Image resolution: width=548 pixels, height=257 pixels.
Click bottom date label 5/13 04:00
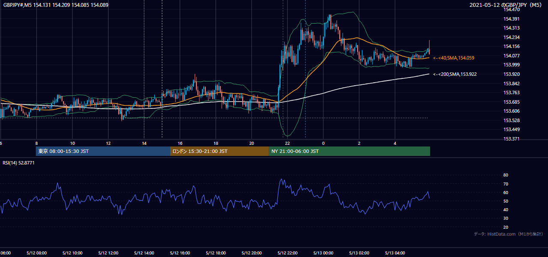click(396, 253)
